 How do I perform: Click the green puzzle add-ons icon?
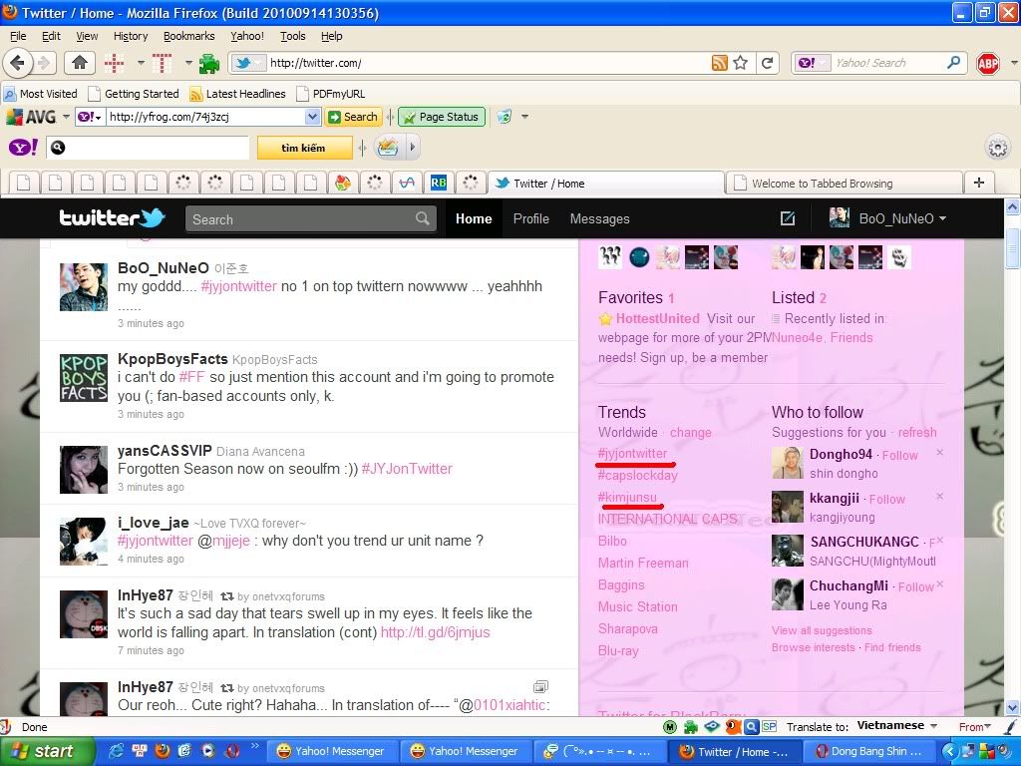(x=209, y=63)
